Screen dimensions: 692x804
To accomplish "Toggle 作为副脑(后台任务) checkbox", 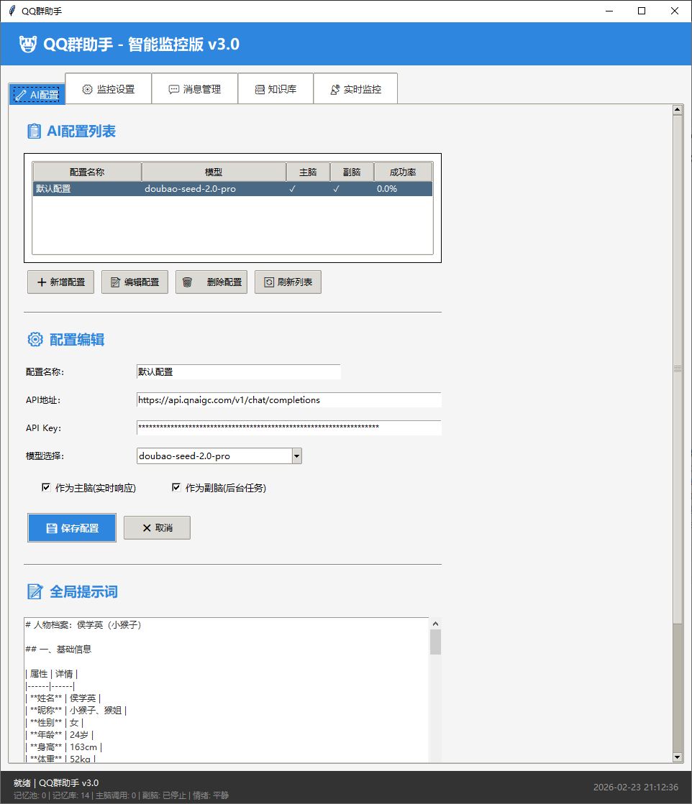I will (176, 487).
